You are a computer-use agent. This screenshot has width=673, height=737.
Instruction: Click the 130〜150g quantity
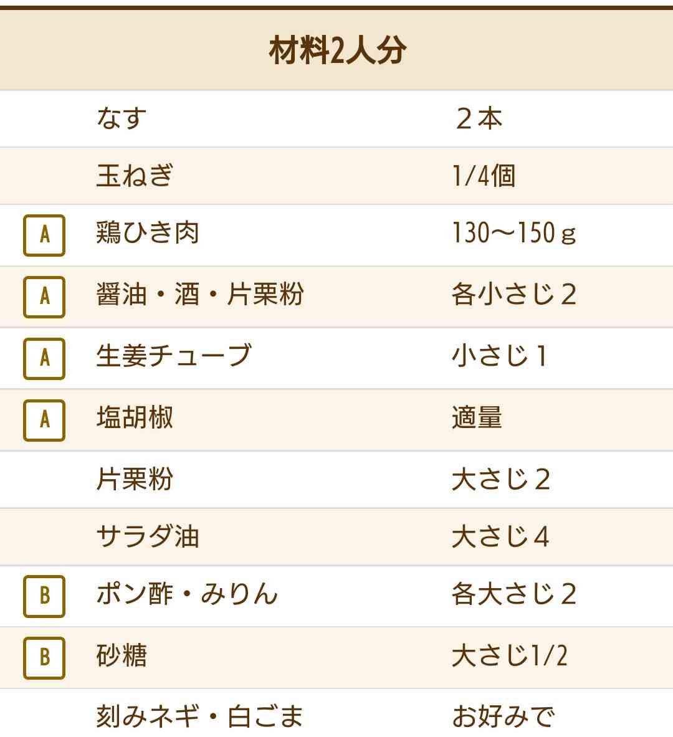[x=513, y=232]
